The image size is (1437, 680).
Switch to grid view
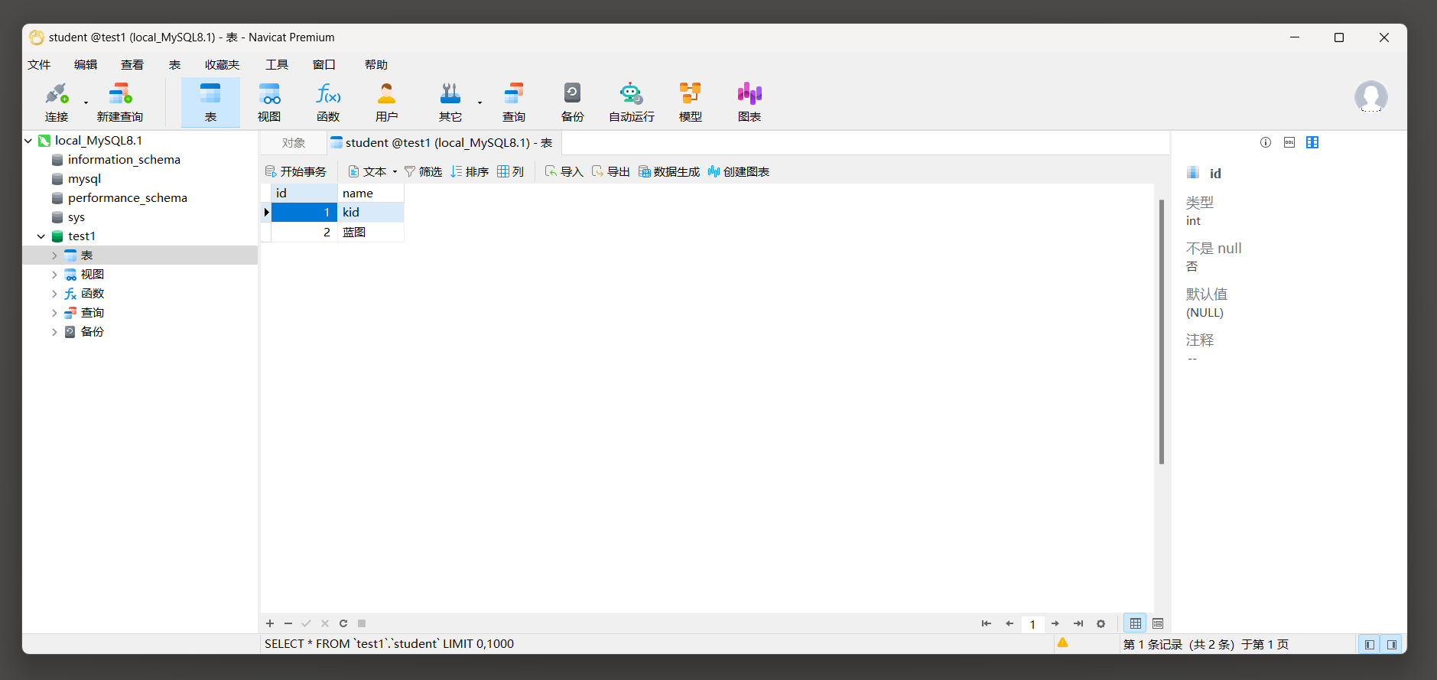point(1136,623)
